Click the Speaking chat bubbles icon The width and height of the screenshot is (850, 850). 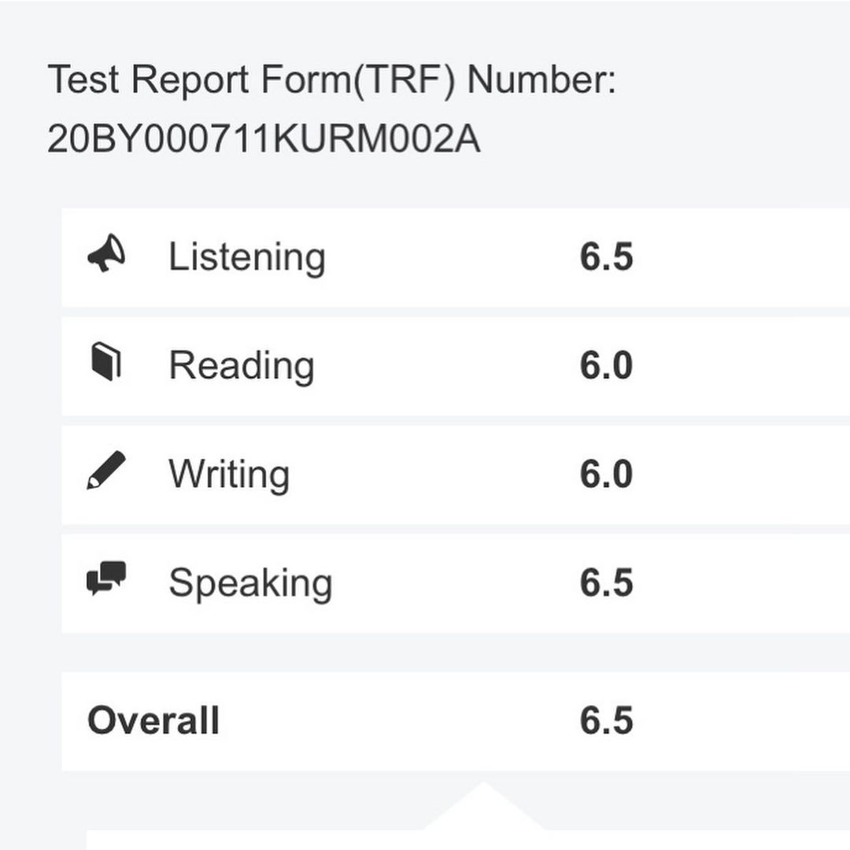106,578
